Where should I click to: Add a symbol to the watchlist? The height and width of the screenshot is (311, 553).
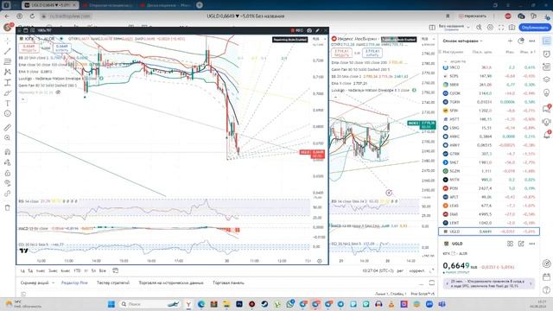pyautogui.click(x=510, y=41)
